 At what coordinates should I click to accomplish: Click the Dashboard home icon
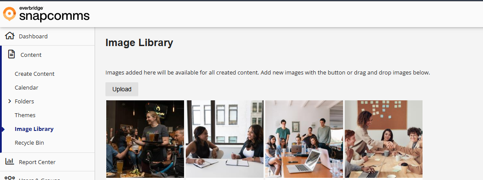pos(10,36)
